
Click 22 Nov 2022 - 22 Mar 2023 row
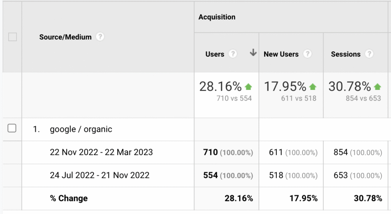[x=101, y=152]
